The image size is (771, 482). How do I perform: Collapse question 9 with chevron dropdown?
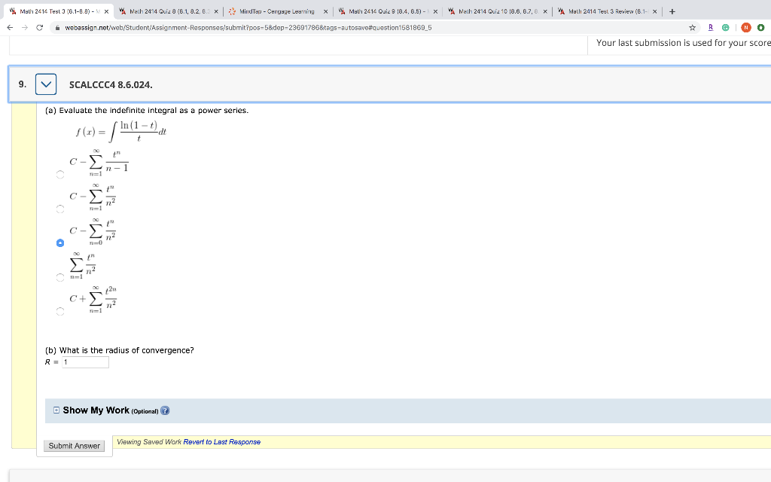point(46,84)
